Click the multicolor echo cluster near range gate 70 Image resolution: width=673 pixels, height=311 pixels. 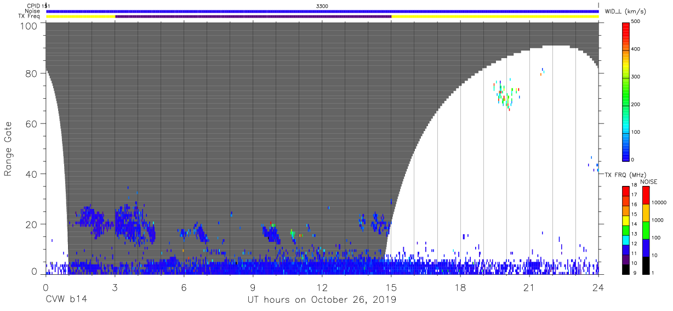point(506,94)
